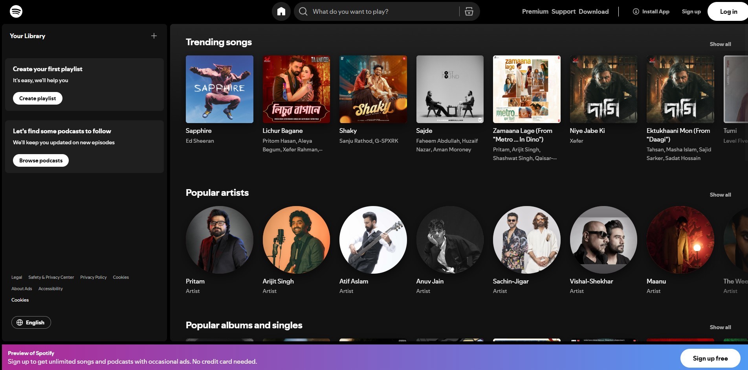Viewport: 748px width, 370px height.
Task: Go to Home via house icon
Action: (281, 11)
